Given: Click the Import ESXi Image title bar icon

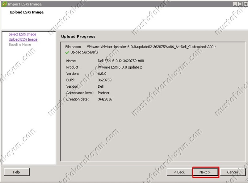Looking at the screenshot, I should click(4, 4).
